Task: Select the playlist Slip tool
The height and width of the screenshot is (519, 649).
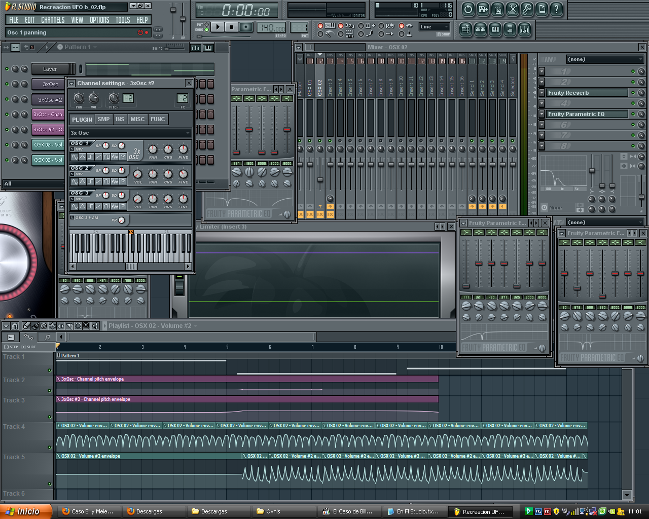Action: 61,326
